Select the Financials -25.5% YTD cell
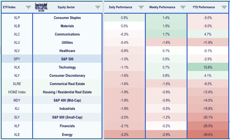 point(208,126)
